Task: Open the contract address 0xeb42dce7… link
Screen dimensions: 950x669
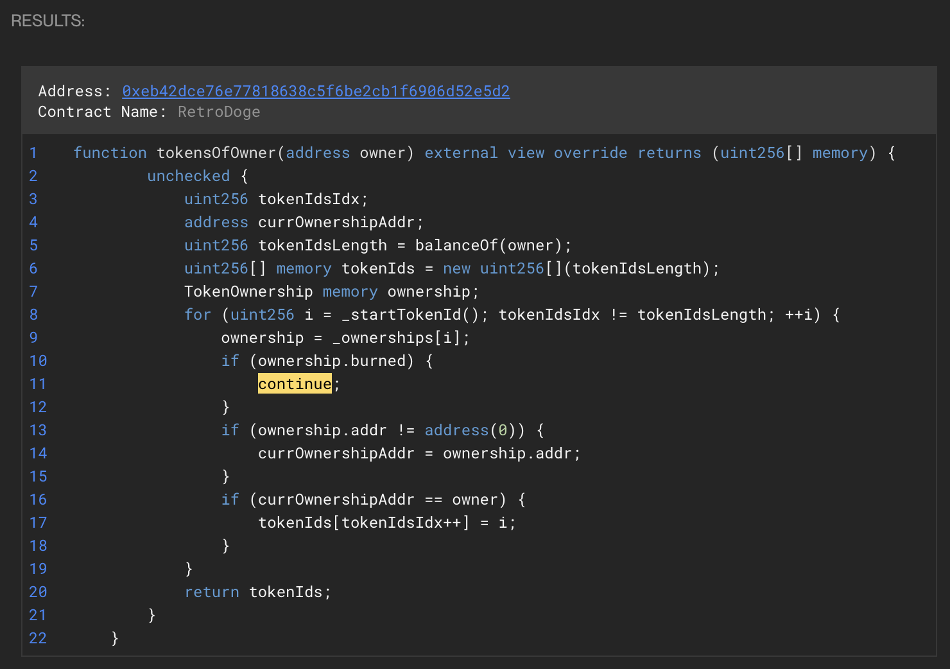Action: point(316,91)
